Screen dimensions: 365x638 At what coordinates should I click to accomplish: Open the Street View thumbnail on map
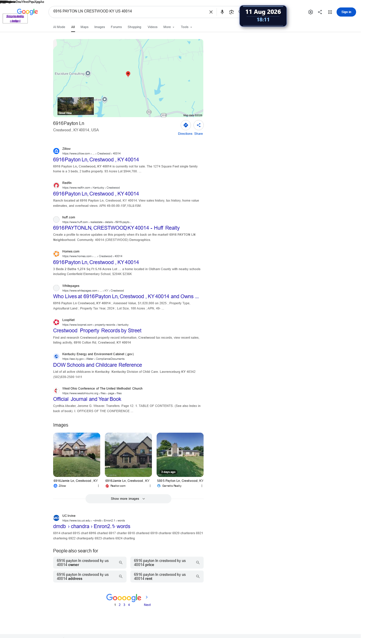[76, 106]
